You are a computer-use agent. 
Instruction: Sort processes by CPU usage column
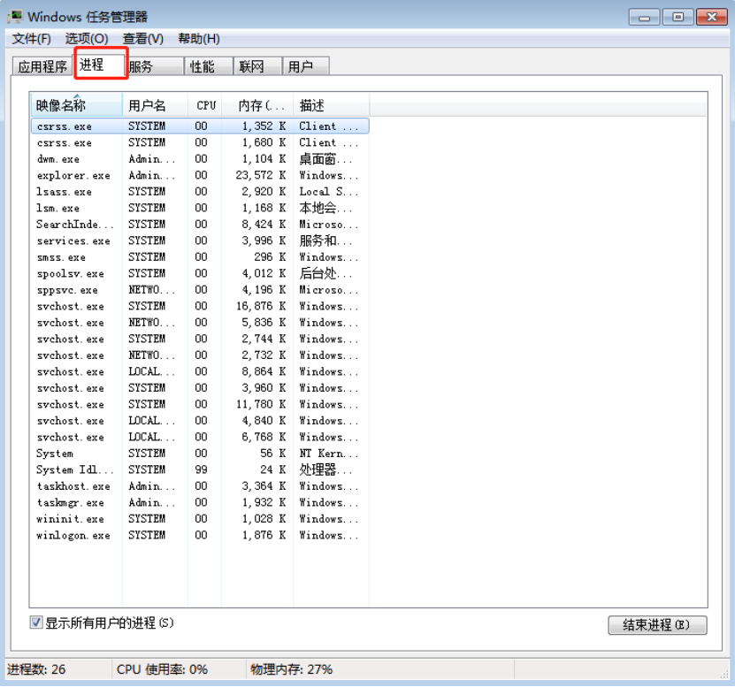coord(205,104)
